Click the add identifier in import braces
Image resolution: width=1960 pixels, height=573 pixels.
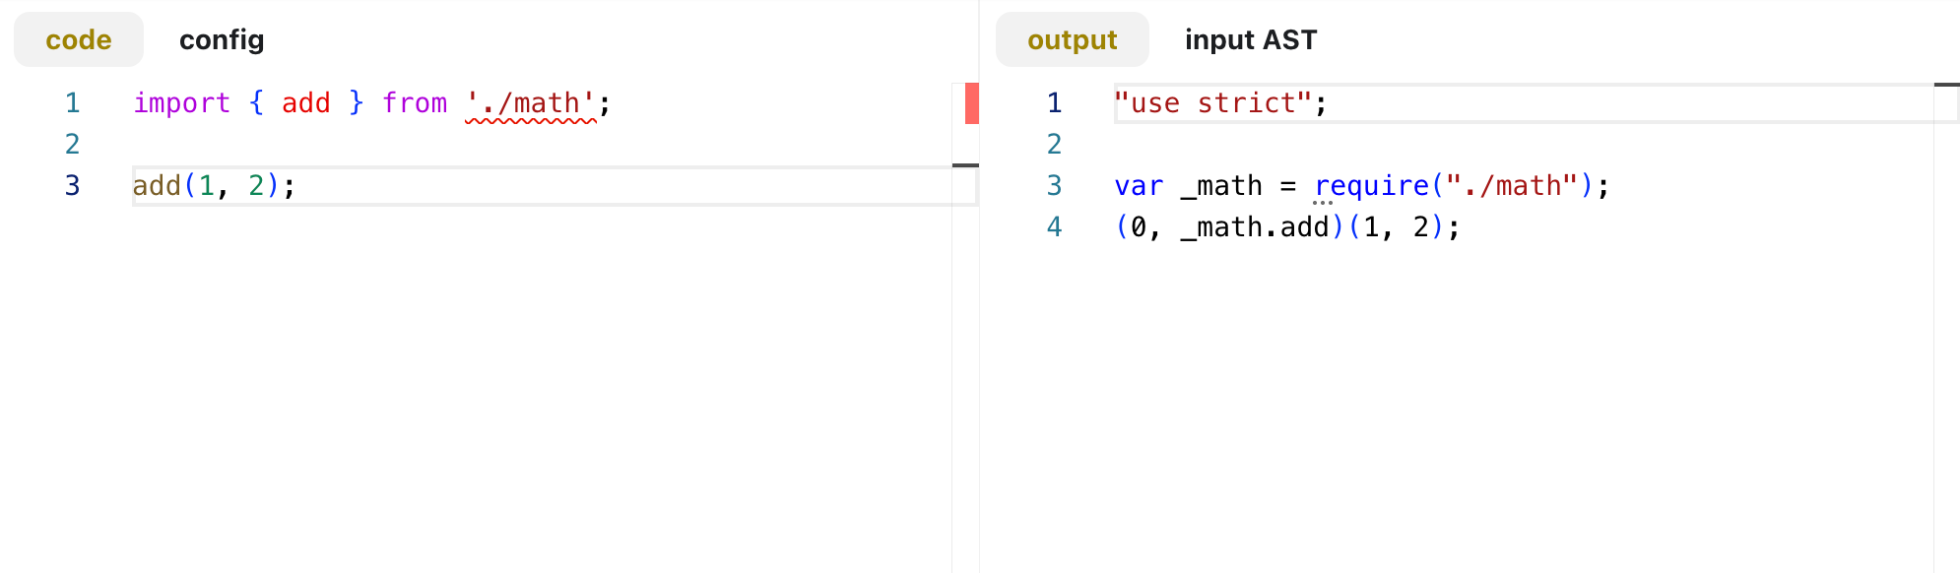tap(306, 103)
